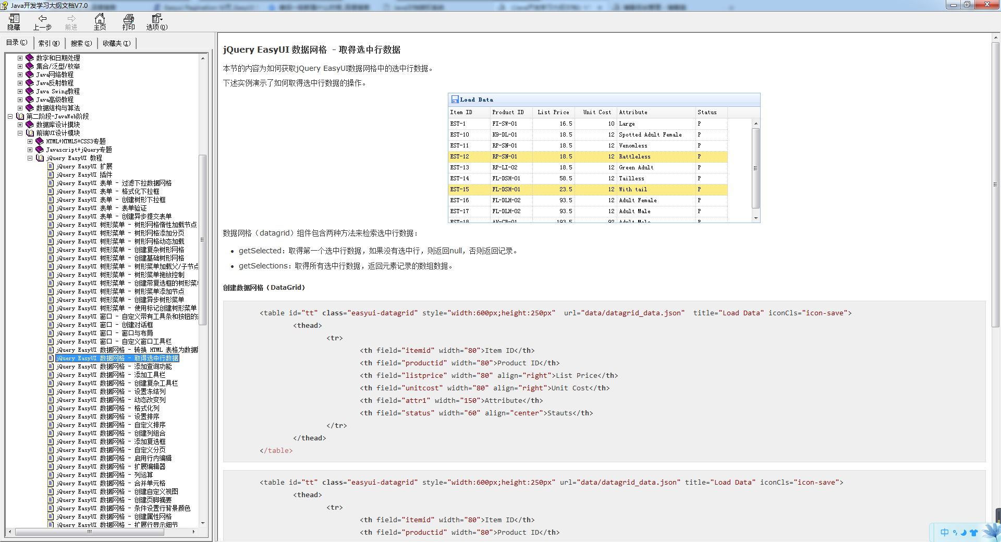Click the book icon of 数字和日期处理
The width and height of the screenshot is (1001, 542).
[x=30, y=58]
